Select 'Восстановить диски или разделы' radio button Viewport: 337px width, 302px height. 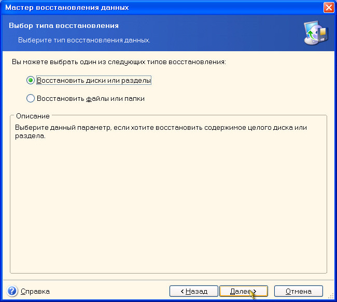pyautogui.click(x=31, y=80)
